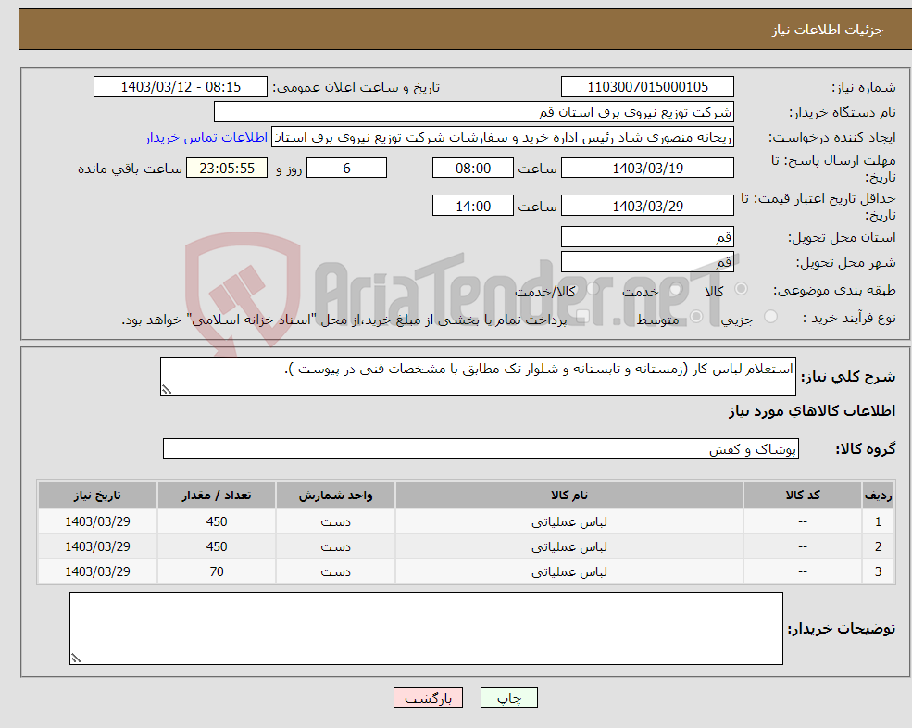
Task: Click the تعداد / مقدار column header
Action: coord(217,496)
